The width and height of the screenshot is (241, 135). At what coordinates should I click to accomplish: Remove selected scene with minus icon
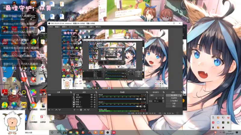coord(52,110)
